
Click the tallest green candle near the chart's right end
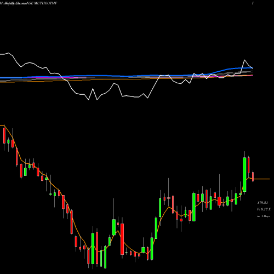[x=244, y=174]
